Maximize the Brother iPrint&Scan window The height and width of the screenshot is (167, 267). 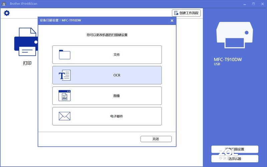[254, 4]
